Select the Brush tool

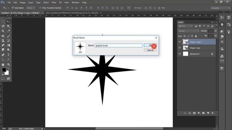(8, 36)
